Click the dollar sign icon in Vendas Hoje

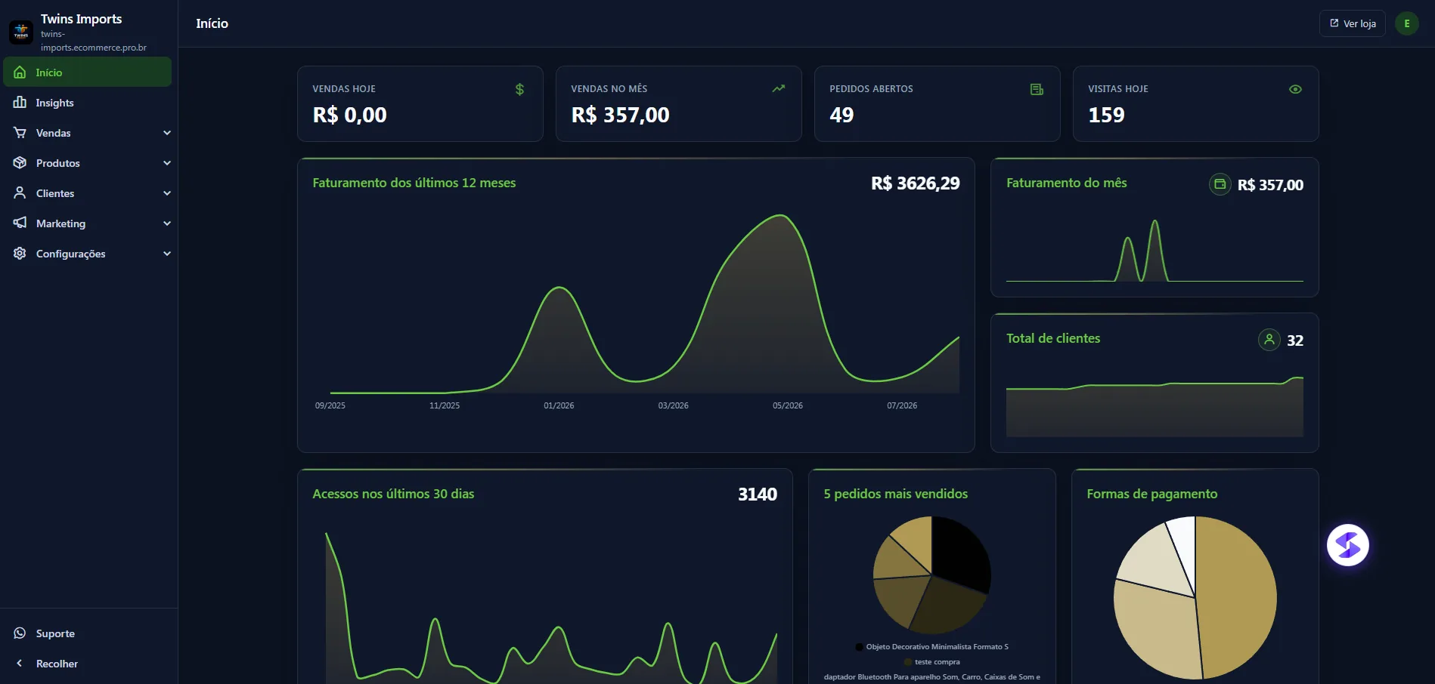520,89
